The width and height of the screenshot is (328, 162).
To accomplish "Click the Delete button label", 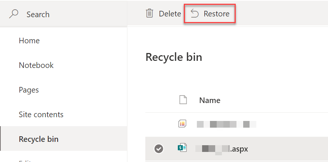I will point(170,14).
